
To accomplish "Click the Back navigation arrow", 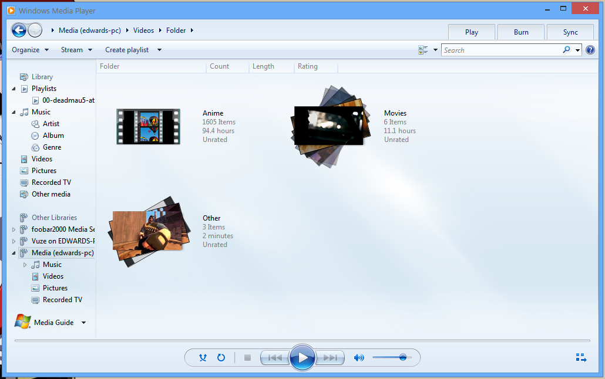I will [19, 30].
